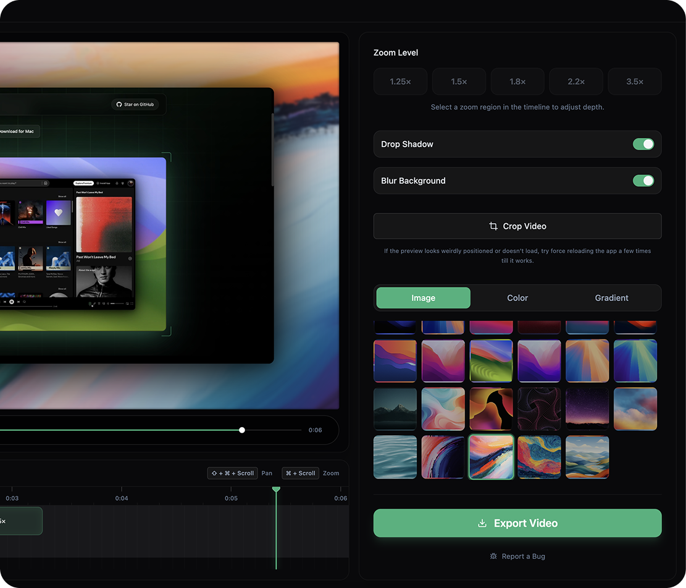This screenshot has width=686, height=588.
Task: Switch to the Color background tab
Action: (x=517, y=297)
